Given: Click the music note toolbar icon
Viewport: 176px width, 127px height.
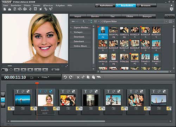Looking at the screenshot, I should click(x=30, y=9).
